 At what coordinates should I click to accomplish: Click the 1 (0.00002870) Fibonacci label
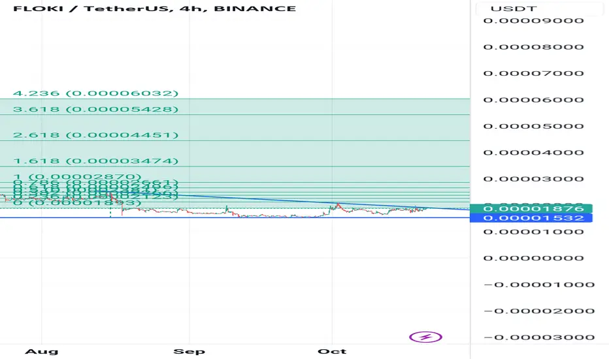pyautogui.click(x=77, y=177)
